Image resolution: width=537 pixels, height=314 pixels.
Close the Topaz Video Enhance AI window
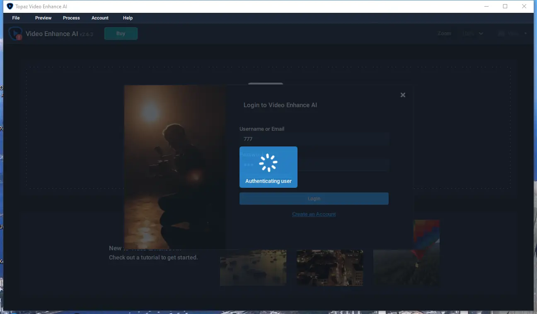[524, 6]
